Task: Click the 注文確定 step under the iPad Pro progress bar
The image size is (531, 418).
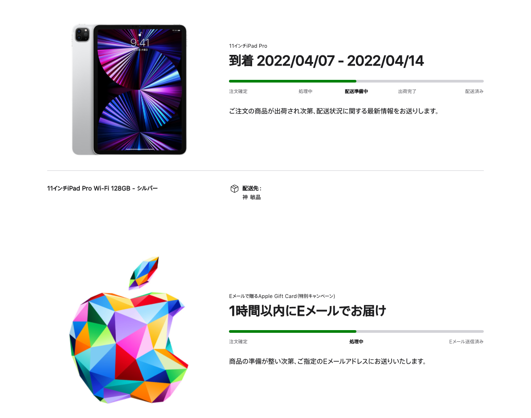Action: [238, 91]
